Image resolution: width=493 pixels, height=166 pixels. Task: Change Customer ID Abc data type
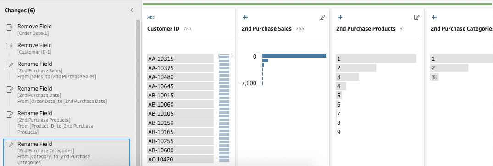tap(151, 17)
